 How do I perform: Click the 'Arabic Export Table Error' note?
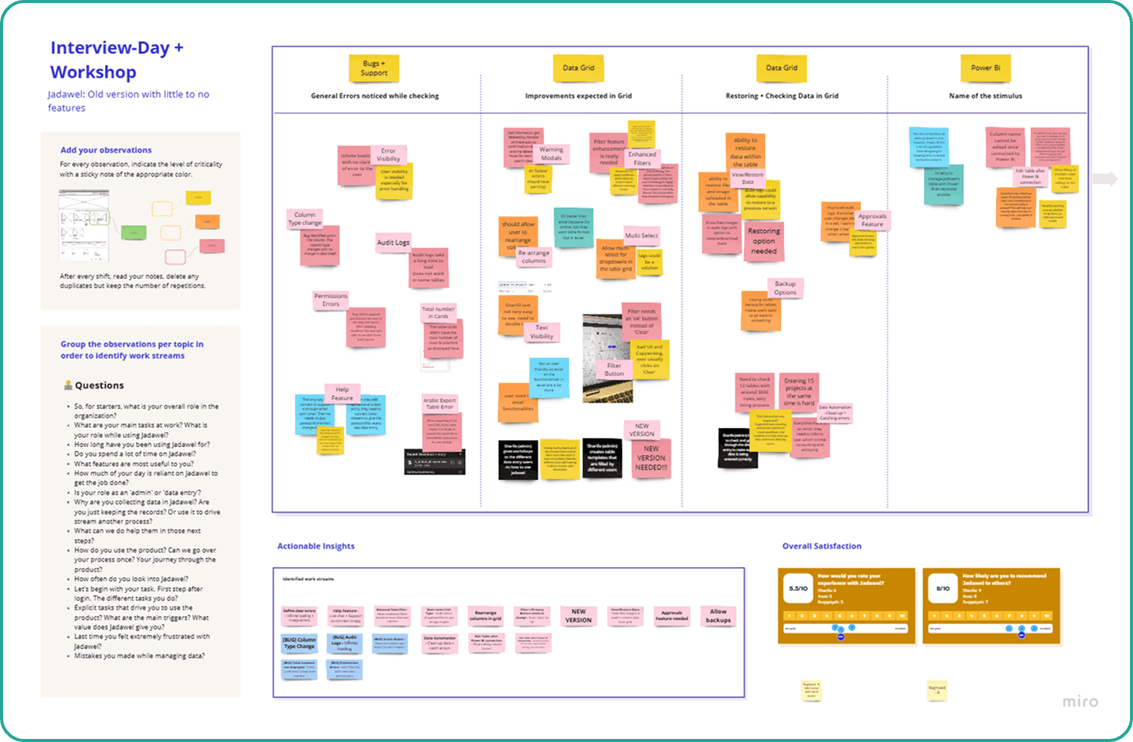point(440,403)
